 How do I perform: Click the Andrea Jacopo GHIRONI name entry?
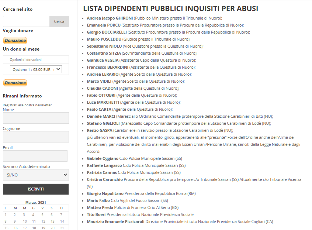(110, 18)
